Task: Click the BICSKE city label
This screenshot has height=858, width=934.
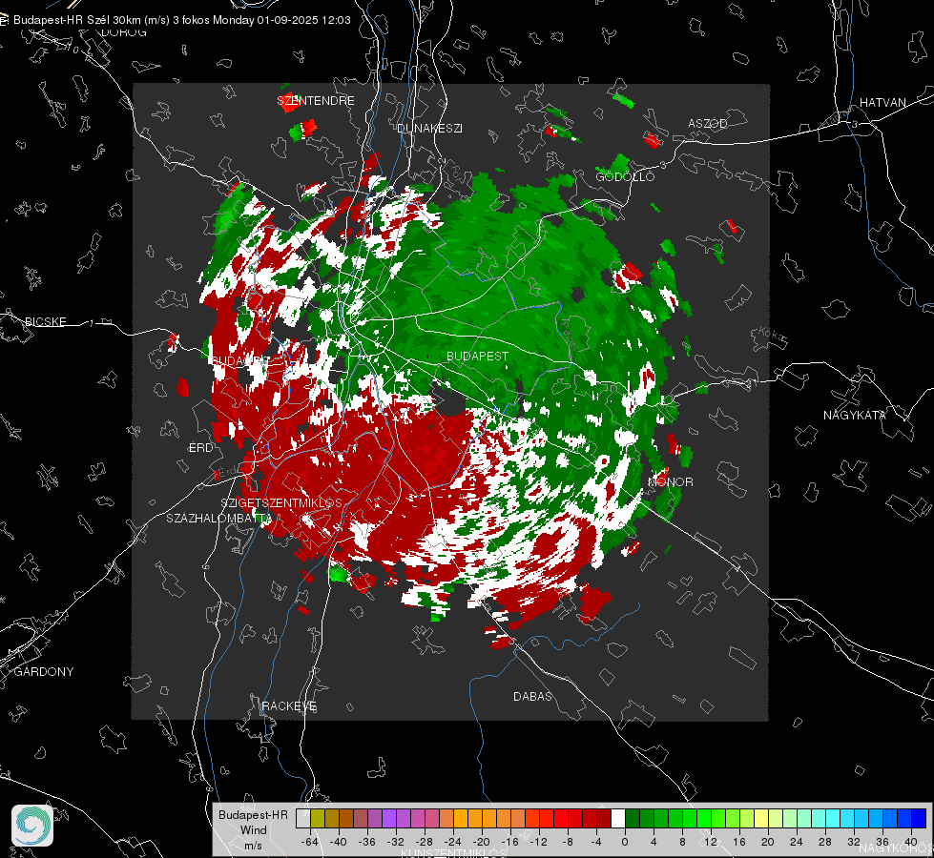Action: click(x=45, y=321)
